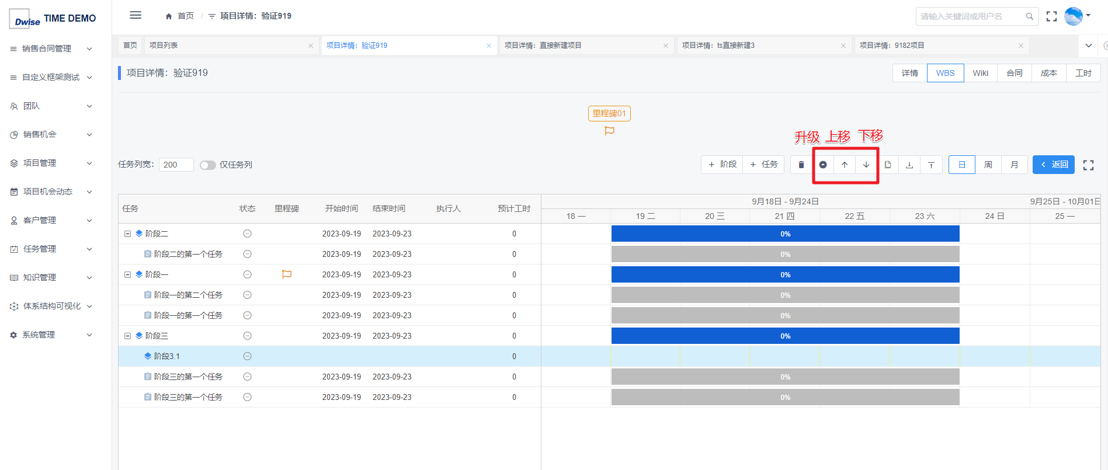Switch to the WBS view tab
The height and width of the screenshot is (470, 1108).
945,73
